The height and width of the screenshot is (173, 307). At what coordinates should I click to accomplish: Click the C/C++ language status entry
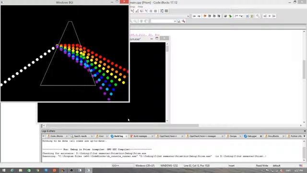pos(116,166)
